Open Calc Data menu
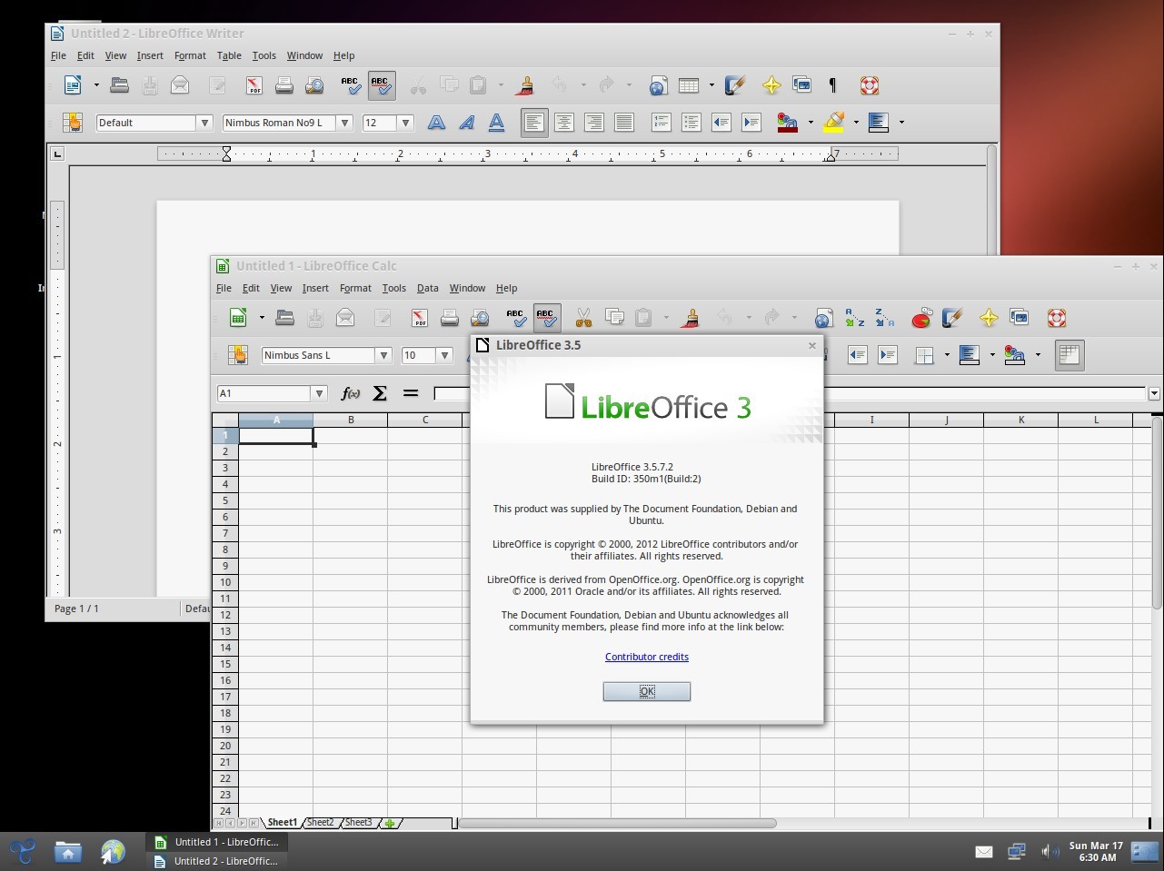 (x=428, y=288)
